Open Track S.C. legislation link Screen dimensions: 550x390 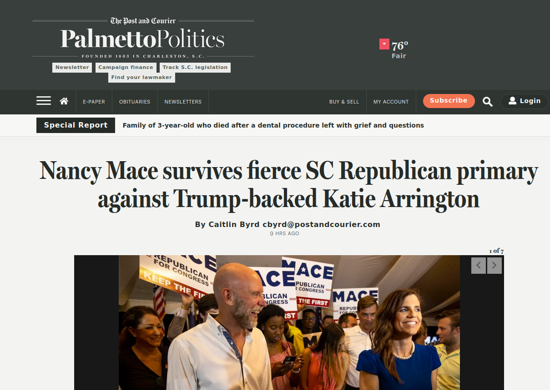(195, 68)
